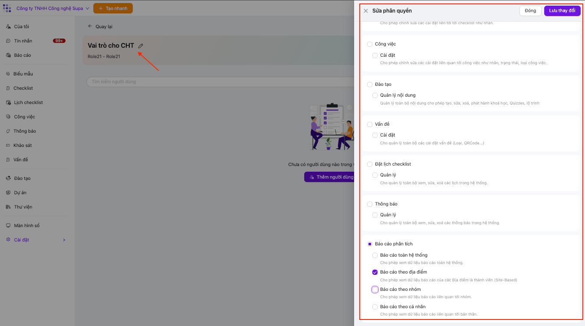Image resolution: width=585 pixels, height=326 pixels.
Task: Open the company name dropdown
Action: click(x=53, y=8)
